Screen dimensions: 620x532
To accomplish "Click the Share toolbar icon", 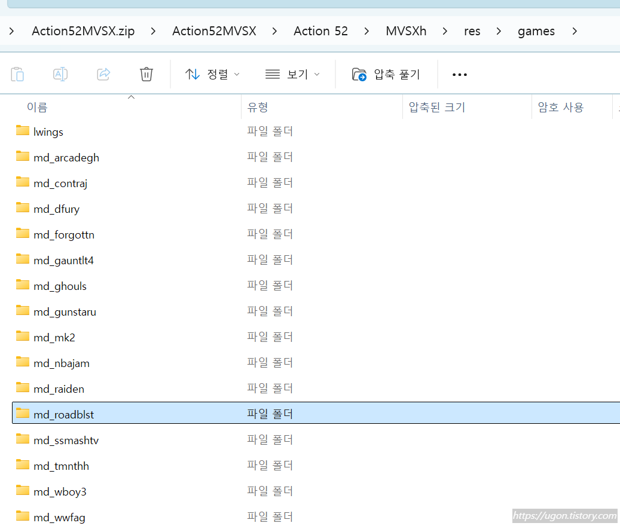I will pos(103,74).
